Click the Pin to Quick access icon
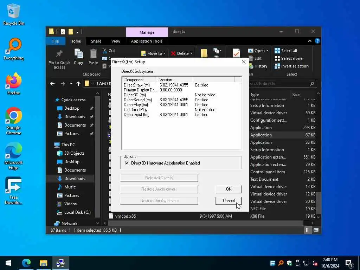 click(x=59, y=54)
